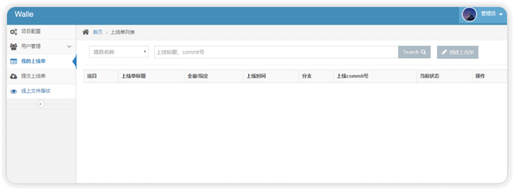514x190 pixels.
Task: Focus the 上线标题、commit号 search field
Action: pyautogui.click(x=276, y=52)
